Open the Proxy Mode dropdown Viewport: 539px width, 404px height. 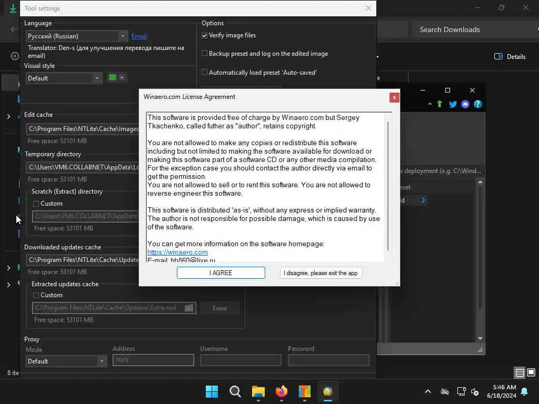pyautogui.click(x=66, y=361)
